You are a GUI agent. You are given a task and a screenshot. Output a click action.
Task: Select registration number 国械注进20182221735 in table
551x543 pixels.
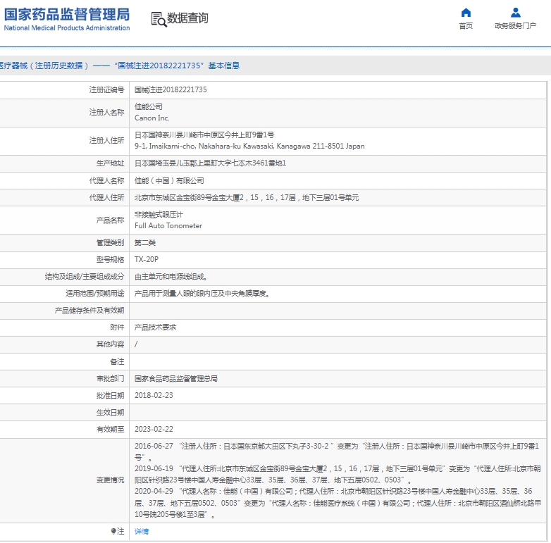(171, 90)
